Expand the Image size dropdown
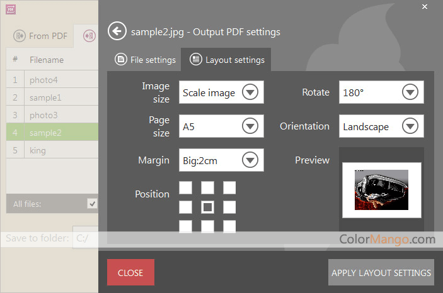The image size is (443, 293). click(250, 92)
